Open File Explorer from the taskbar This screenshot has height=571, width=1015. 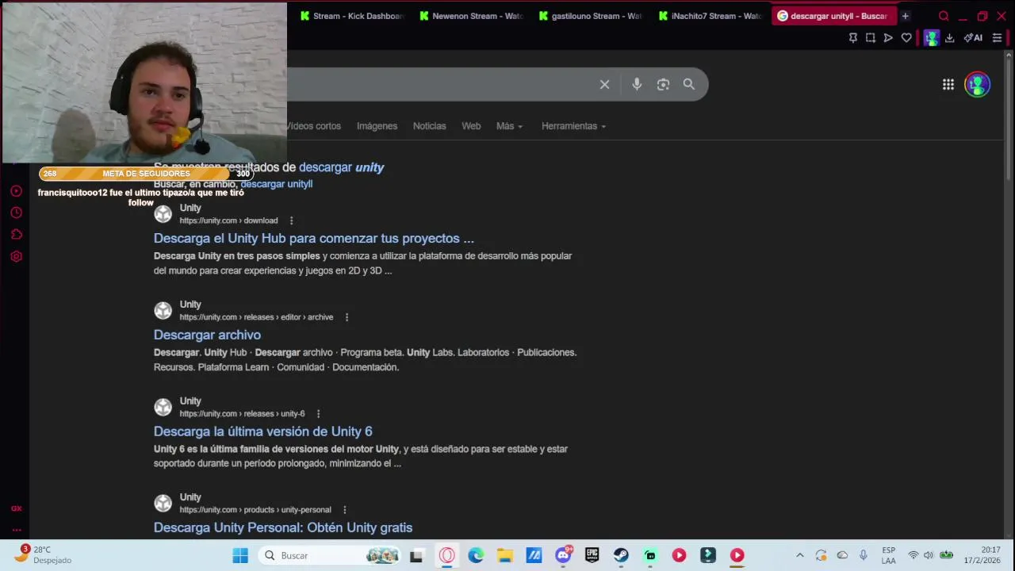pos(505,556)
